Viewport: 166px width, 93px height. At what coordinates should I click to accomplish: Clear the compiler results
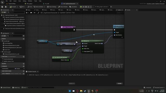click(120, 83)
